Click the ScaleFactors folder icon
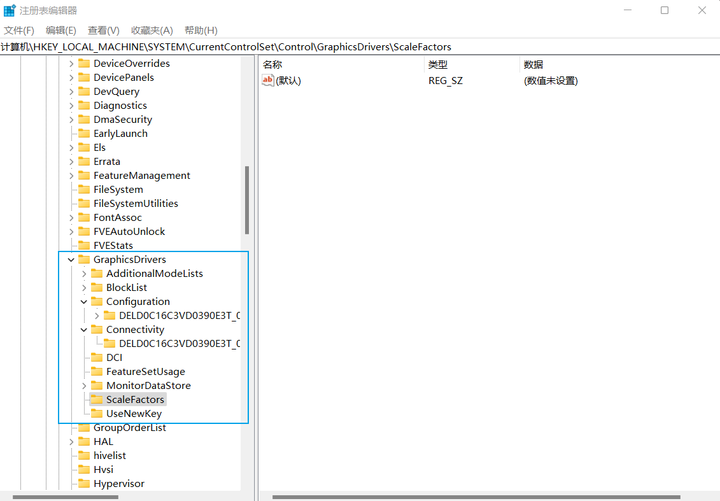720x501 pixels. click(x=97, y=400)
